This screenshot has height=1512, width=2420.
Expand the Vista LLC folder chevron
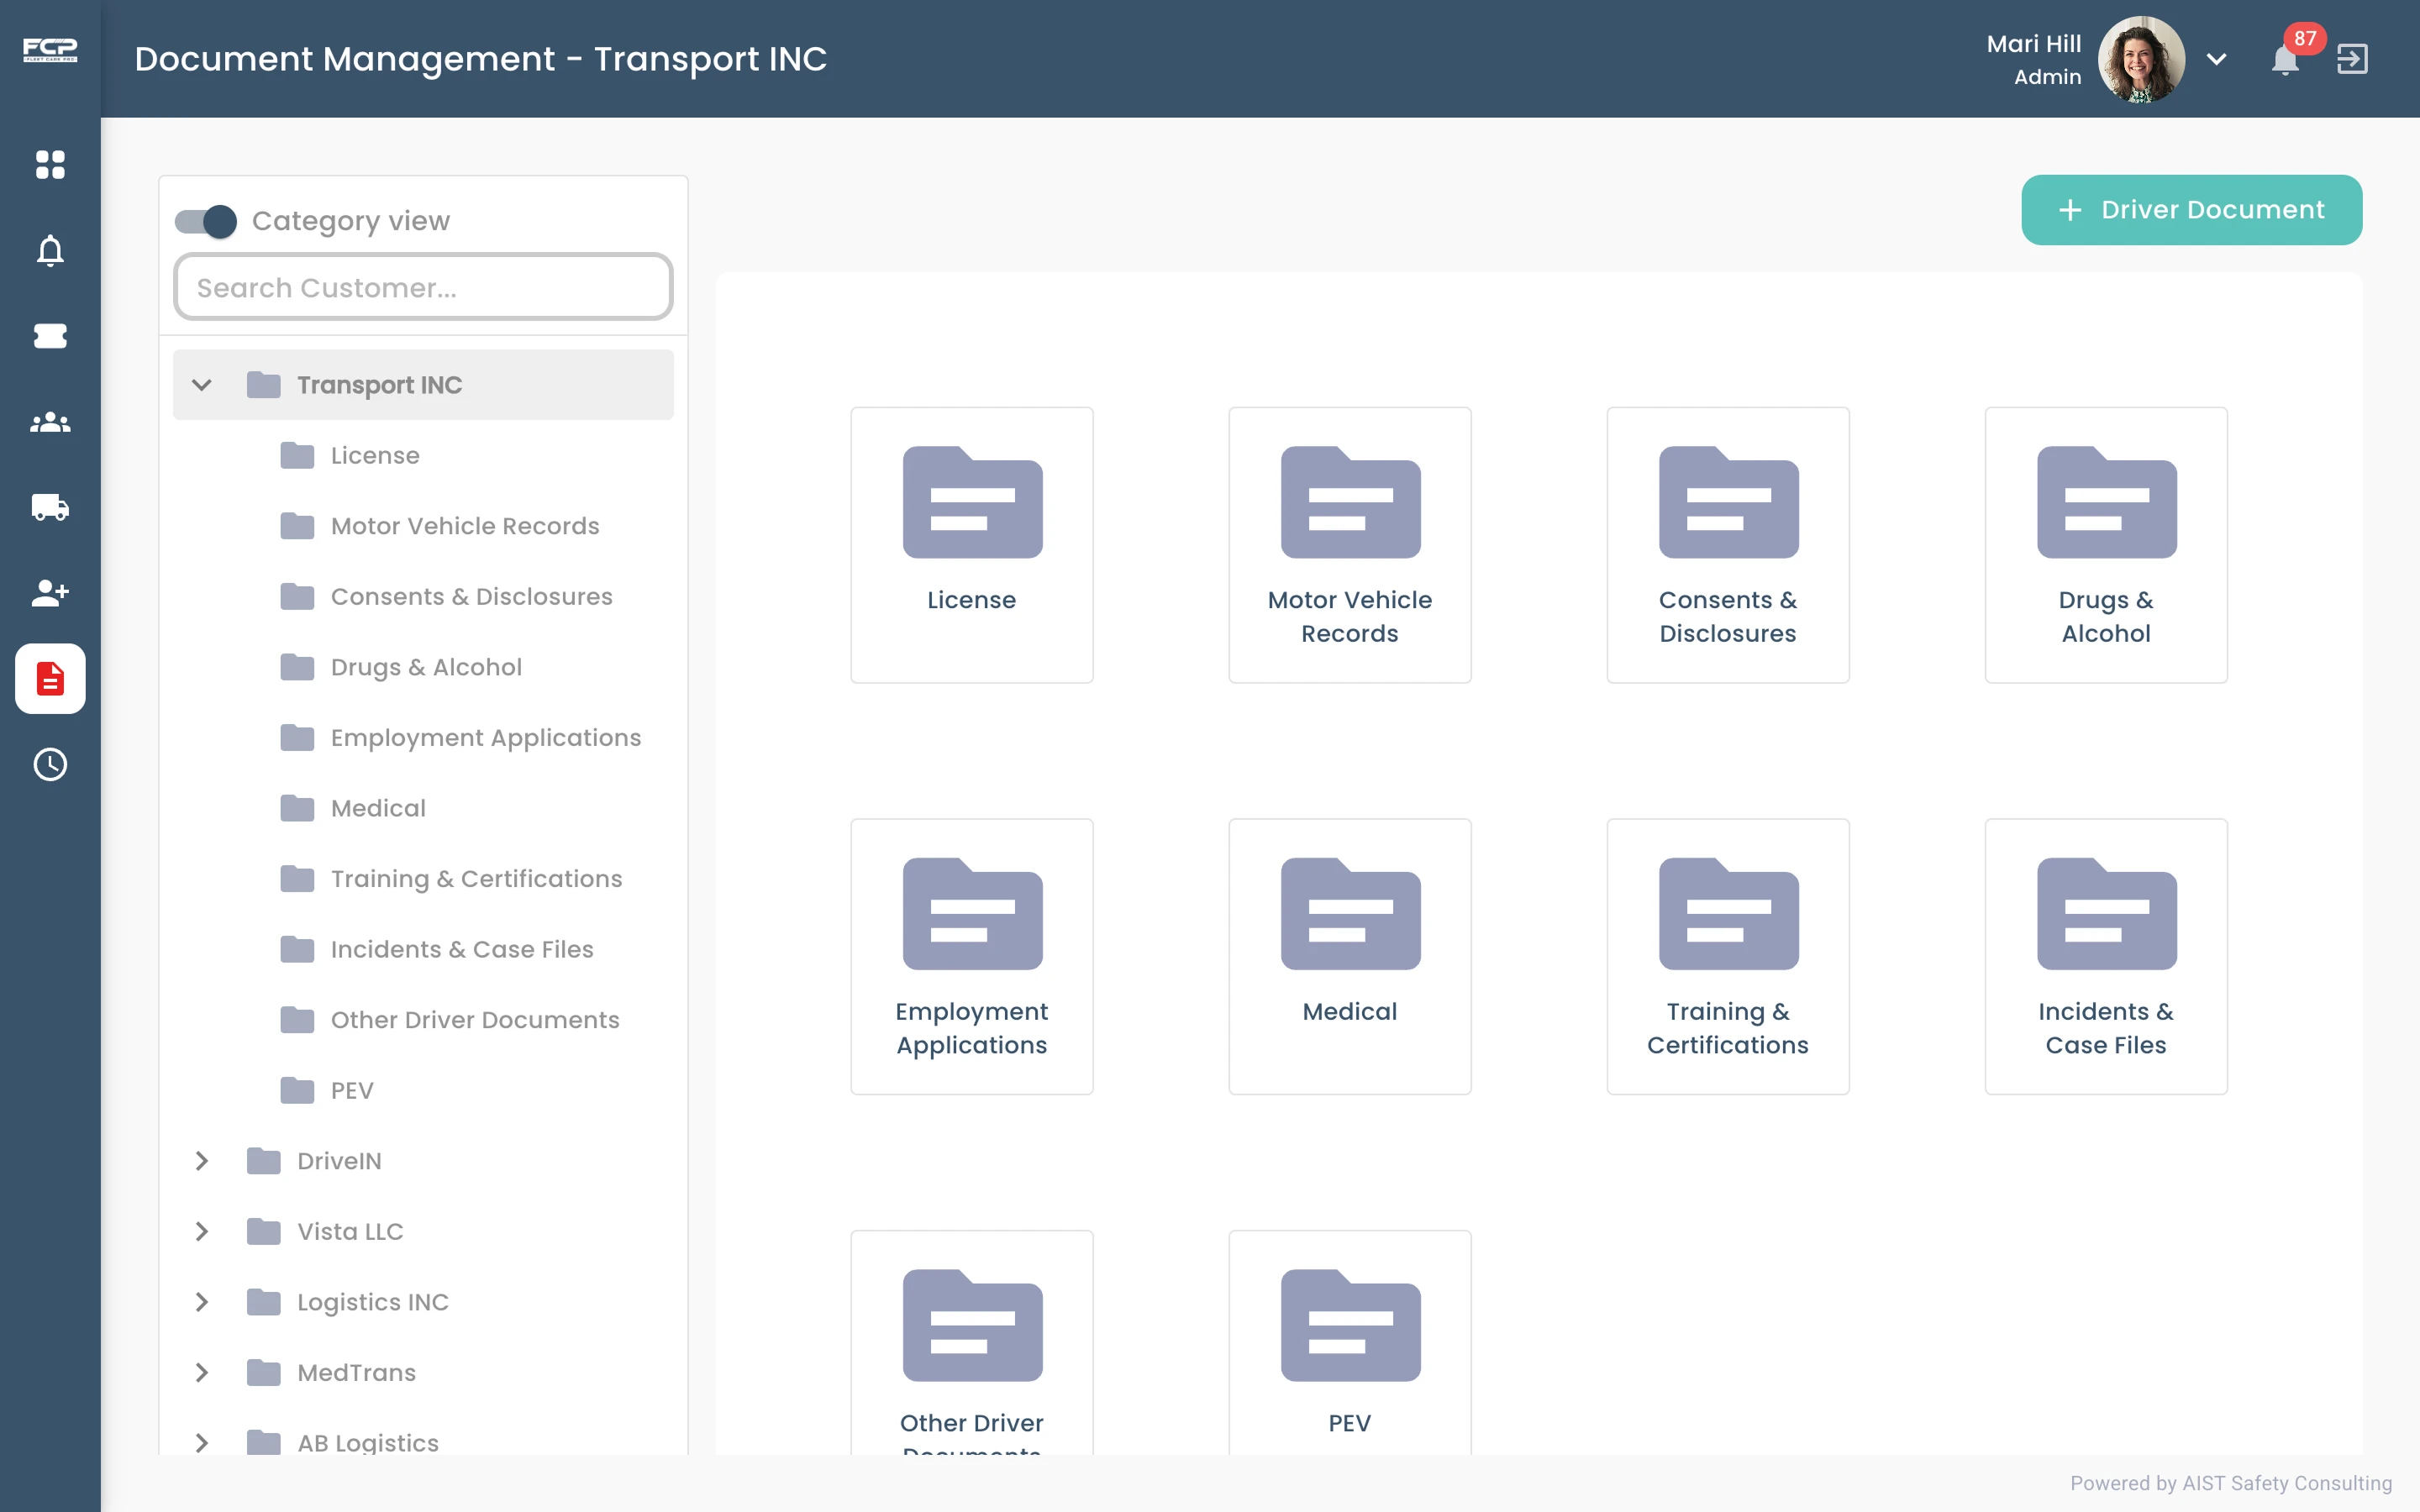click(202, 1231)
